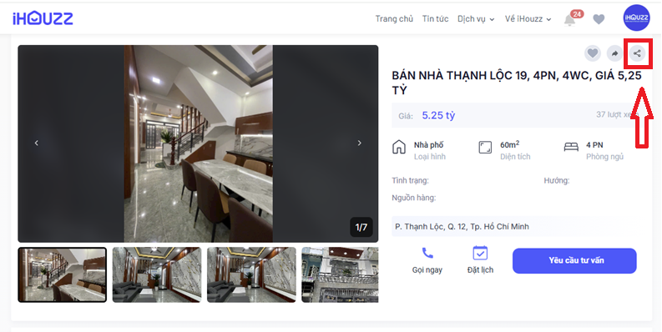Save listing with the heart button
The image size is (662, 332).
point(593,53)
